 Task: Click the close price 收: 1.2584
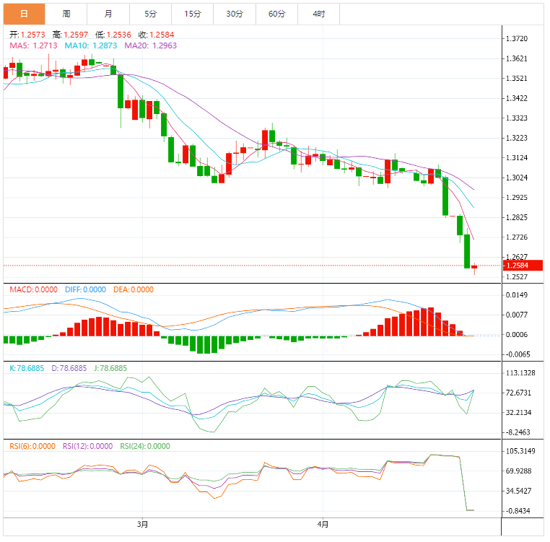[x=157, y=35]
